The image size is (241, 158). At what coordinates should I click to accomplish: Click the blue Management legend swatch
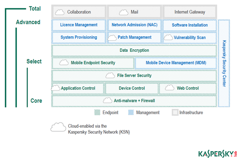coord(131,112)
